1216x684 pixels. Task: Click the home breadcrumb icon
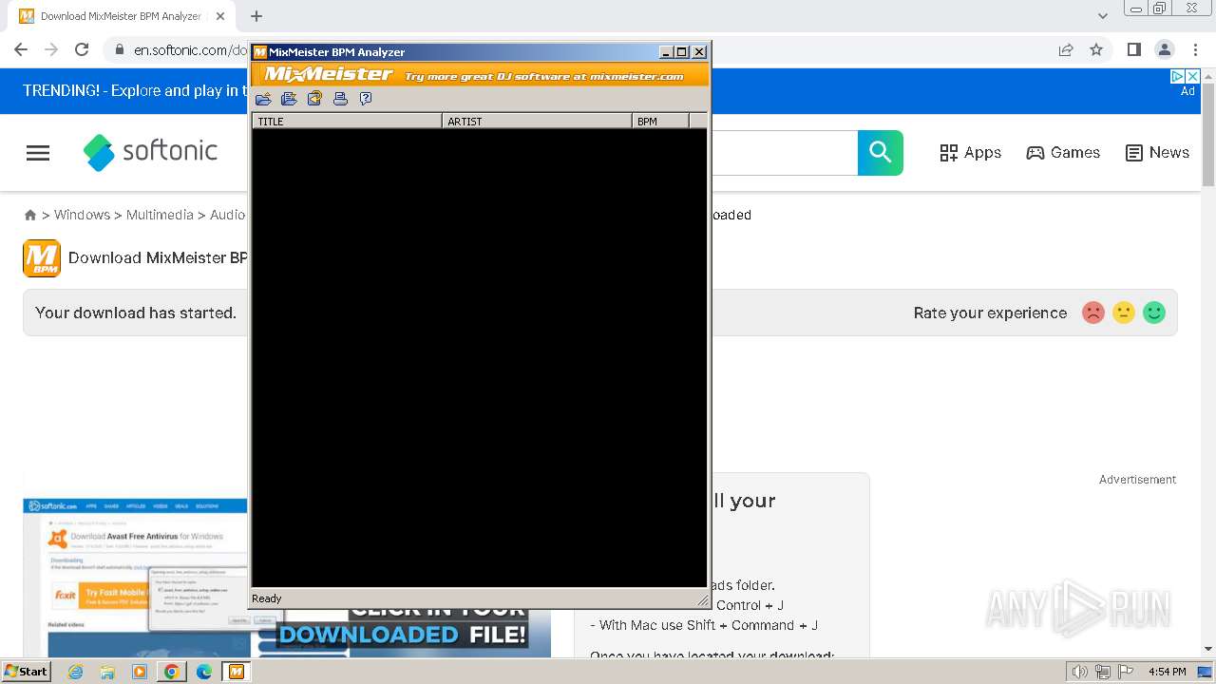coord(30,216)
